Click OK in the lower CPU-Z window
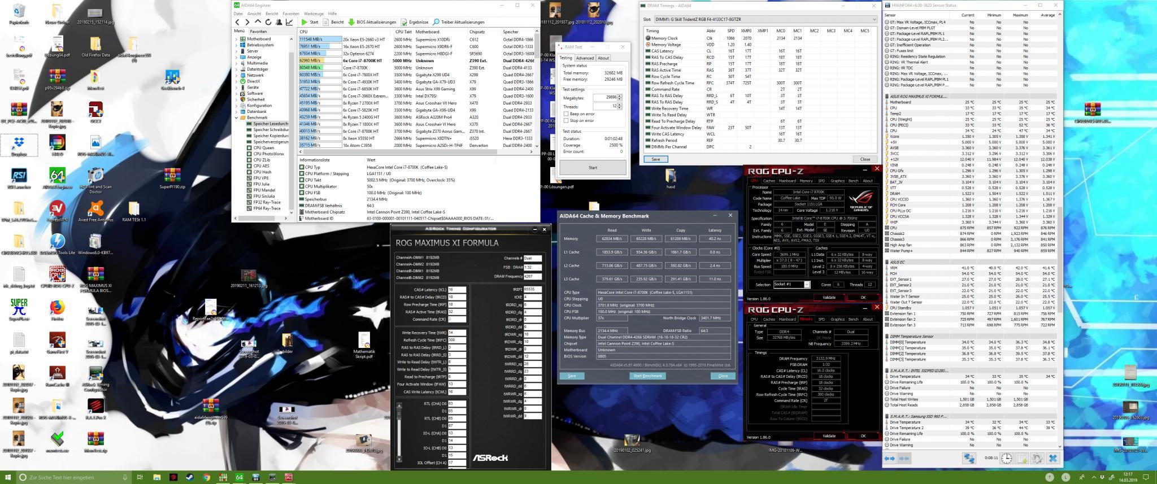 pos(863,436)
